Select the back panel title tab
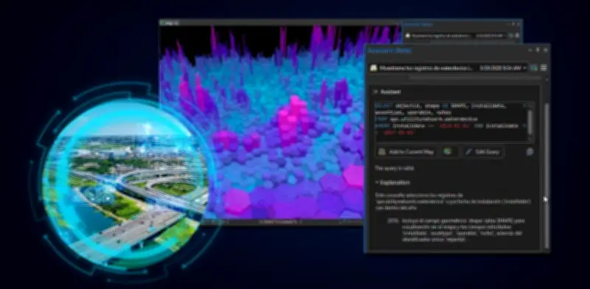The width and height of the screenshot is (590, 289). (418, 24)
